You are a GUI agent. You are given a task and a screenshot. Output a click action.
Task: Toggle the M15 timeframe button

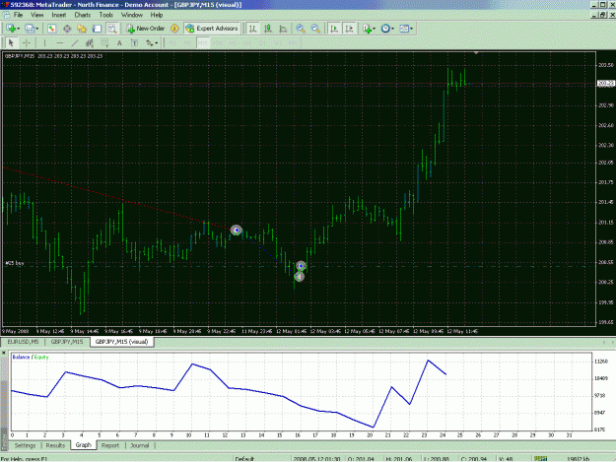(203, 42)
